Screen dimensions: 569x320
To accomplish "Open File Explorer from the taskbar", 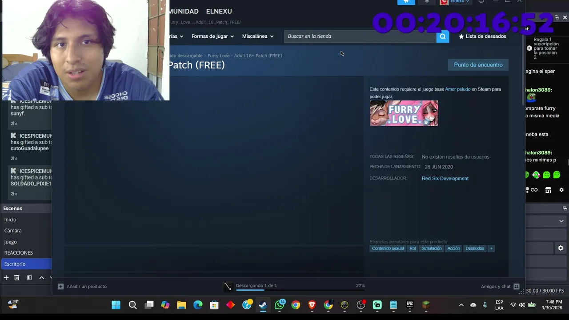I will (181, 305).
